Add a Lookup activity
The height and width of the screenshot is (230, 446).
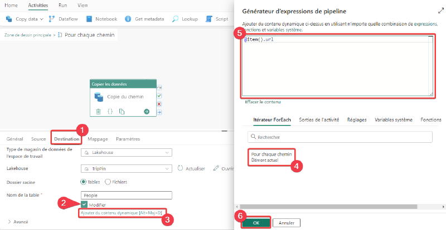pyautogui.click(x=185, y=19)
